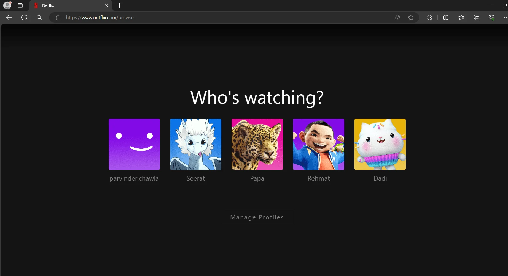The image size is (508, 276).
Task: Open the browser user profile icon
Action: 7,5
